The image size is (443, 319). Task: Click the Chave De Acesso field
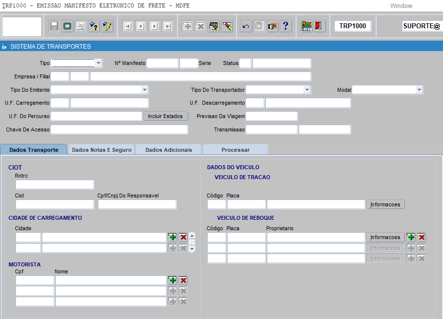pos(119,129)
